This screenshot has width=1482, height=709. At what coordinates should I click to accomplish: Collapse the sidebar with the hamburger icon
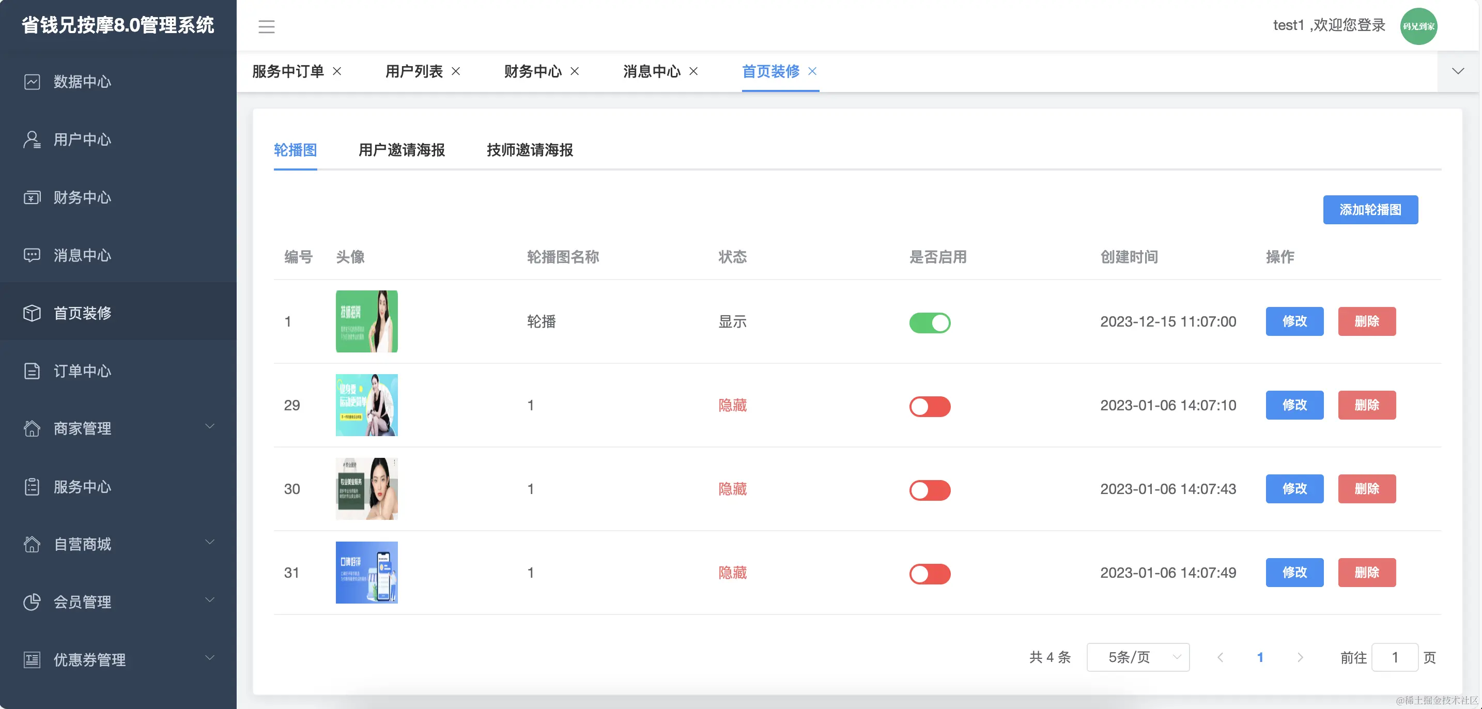coord(266,26)
